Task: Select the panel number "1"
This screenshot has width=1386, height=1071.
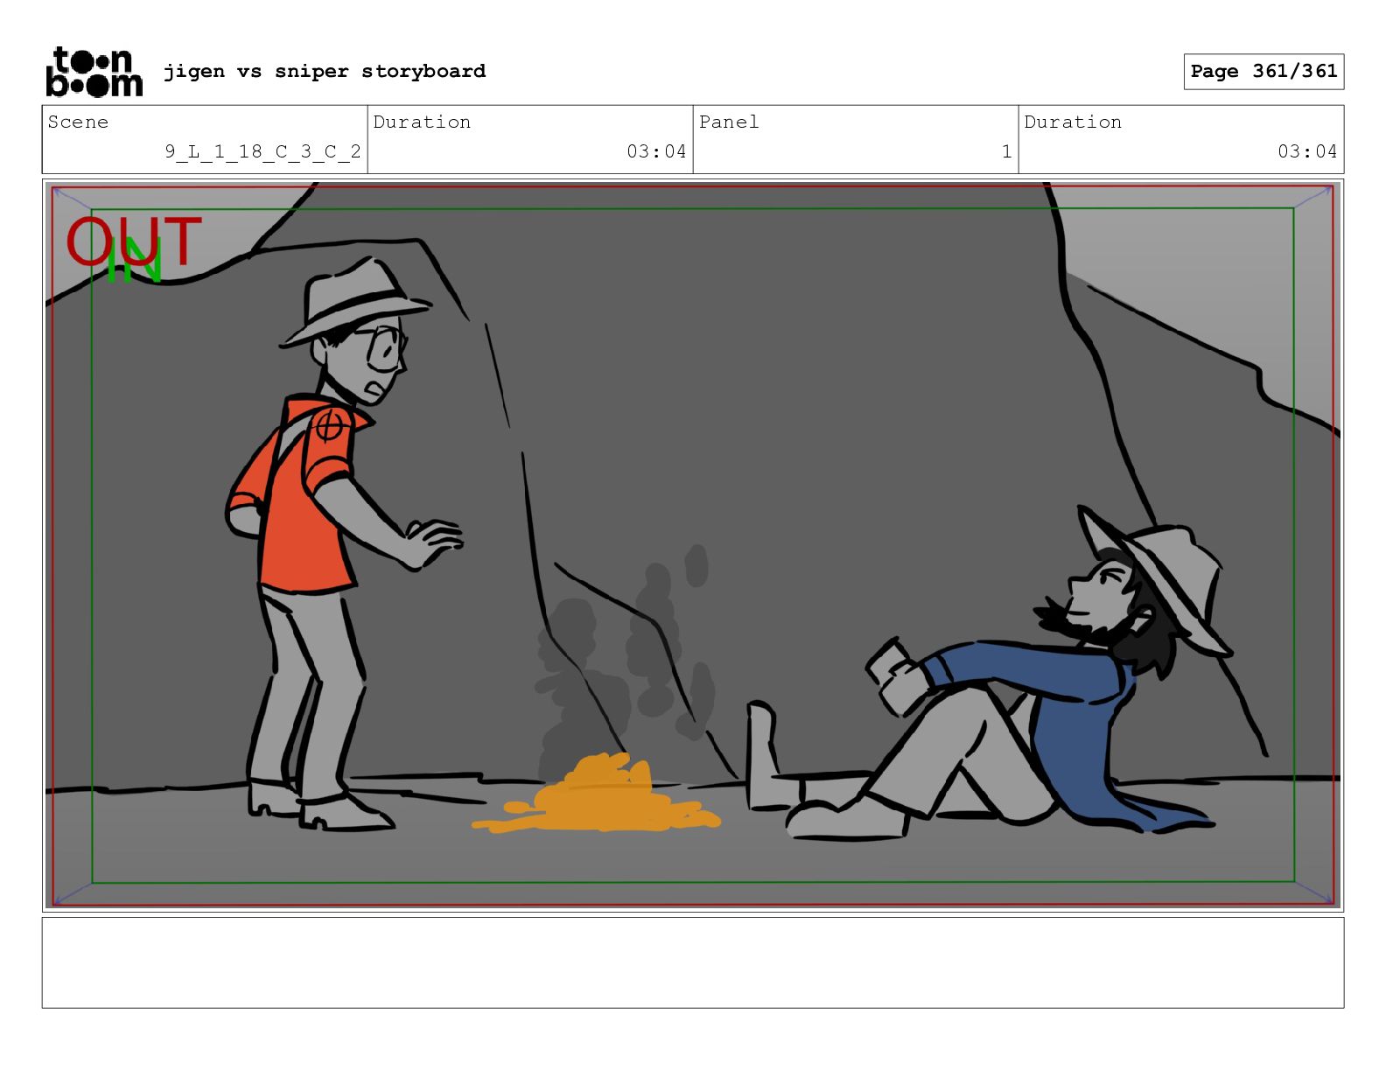Action: click(1006, 151)
